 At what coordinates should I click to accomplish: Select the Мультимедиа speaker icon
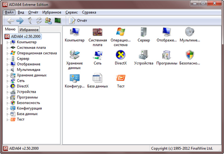190,32
